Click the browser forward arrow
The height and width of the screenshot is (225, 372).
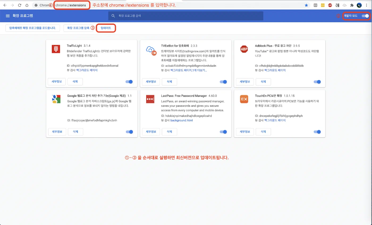click(12, 5)
